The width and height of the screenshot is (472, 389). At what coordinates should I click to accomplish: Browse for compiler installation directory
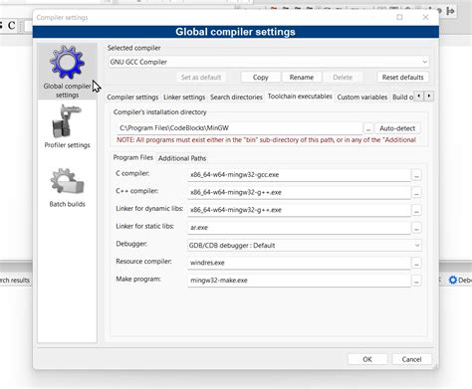point(368,128)
